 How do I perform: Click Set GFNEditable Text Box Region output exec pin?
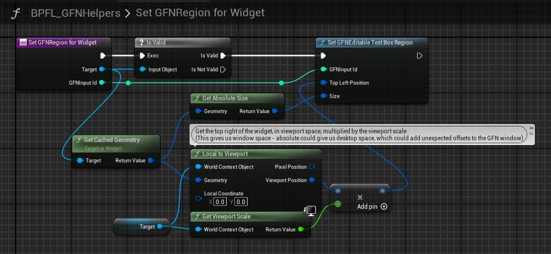click(419, 56)
